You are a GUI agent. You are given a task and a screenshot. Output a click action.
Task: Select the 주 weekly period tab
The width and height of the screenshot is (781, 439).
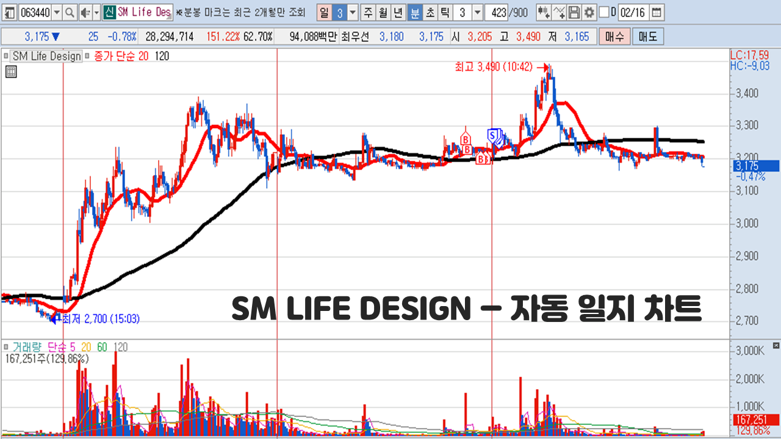click(x=368, y=13)
